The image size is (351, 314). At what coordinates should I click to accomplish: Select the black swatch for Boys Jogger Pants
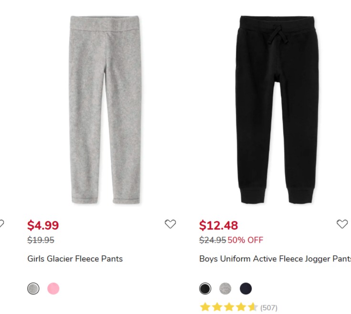click(x=205, y=289)
